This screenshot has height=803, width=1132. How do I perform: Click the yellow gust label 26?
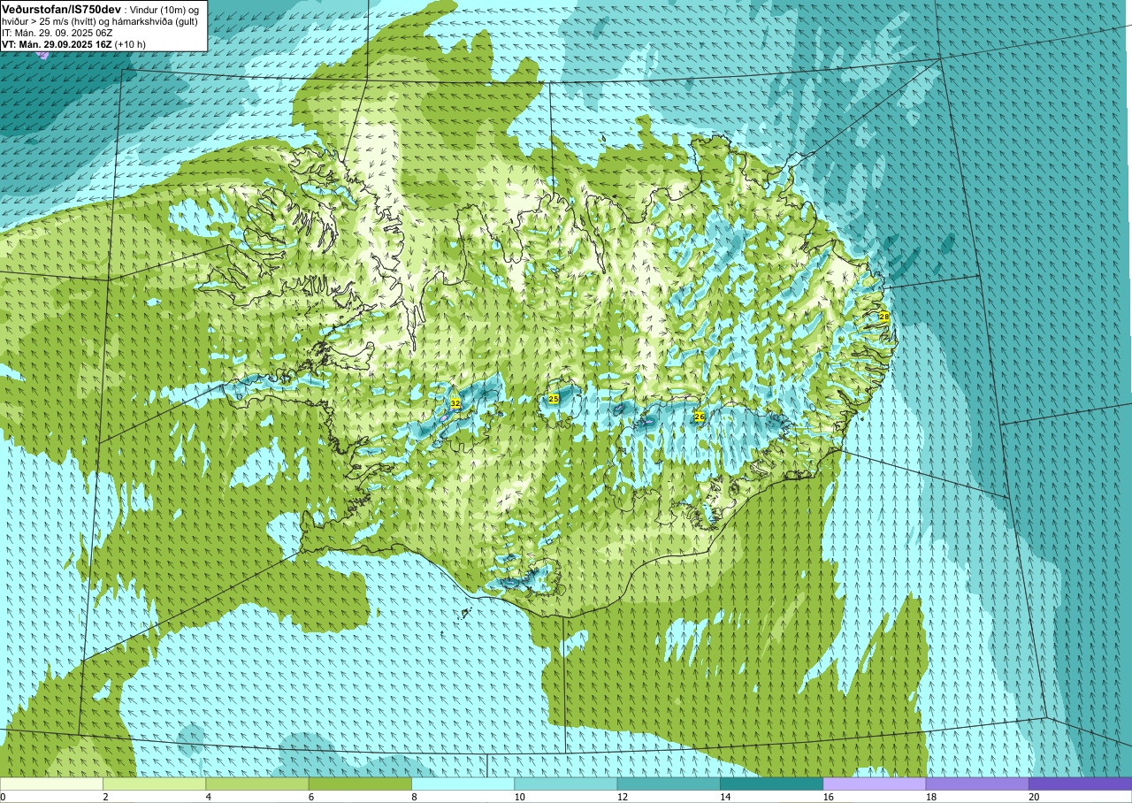[699, 417]
